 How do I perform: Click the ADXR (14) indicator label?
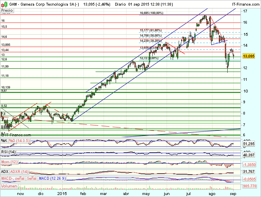19,172
